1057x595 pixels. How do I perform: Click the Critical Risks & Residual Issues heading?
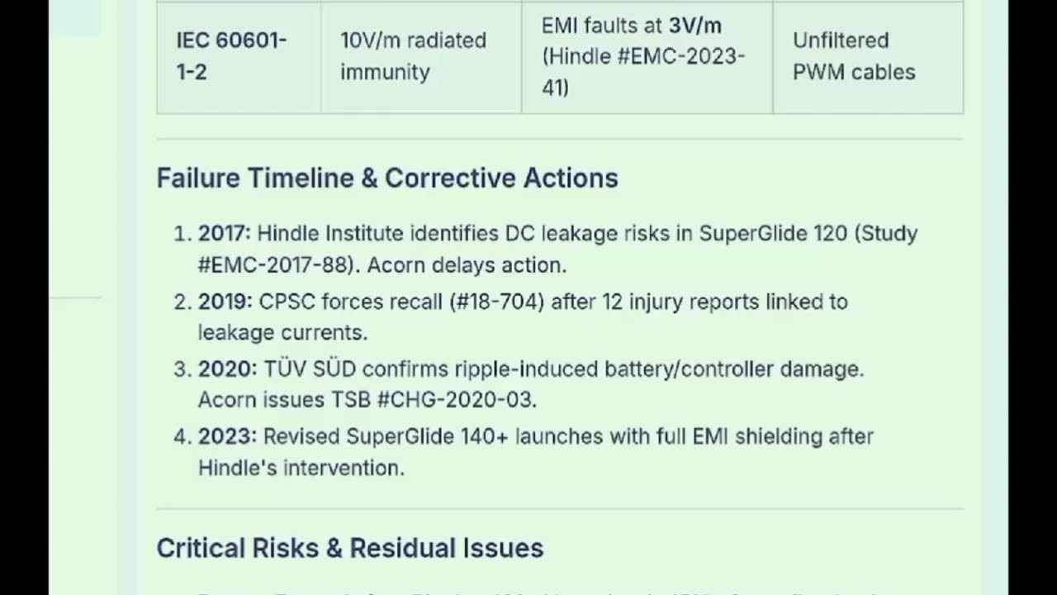350,549
